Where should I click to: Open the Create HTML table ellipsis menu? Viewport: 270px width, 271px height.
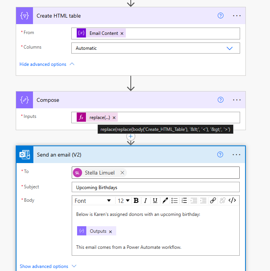pos(237,16)
